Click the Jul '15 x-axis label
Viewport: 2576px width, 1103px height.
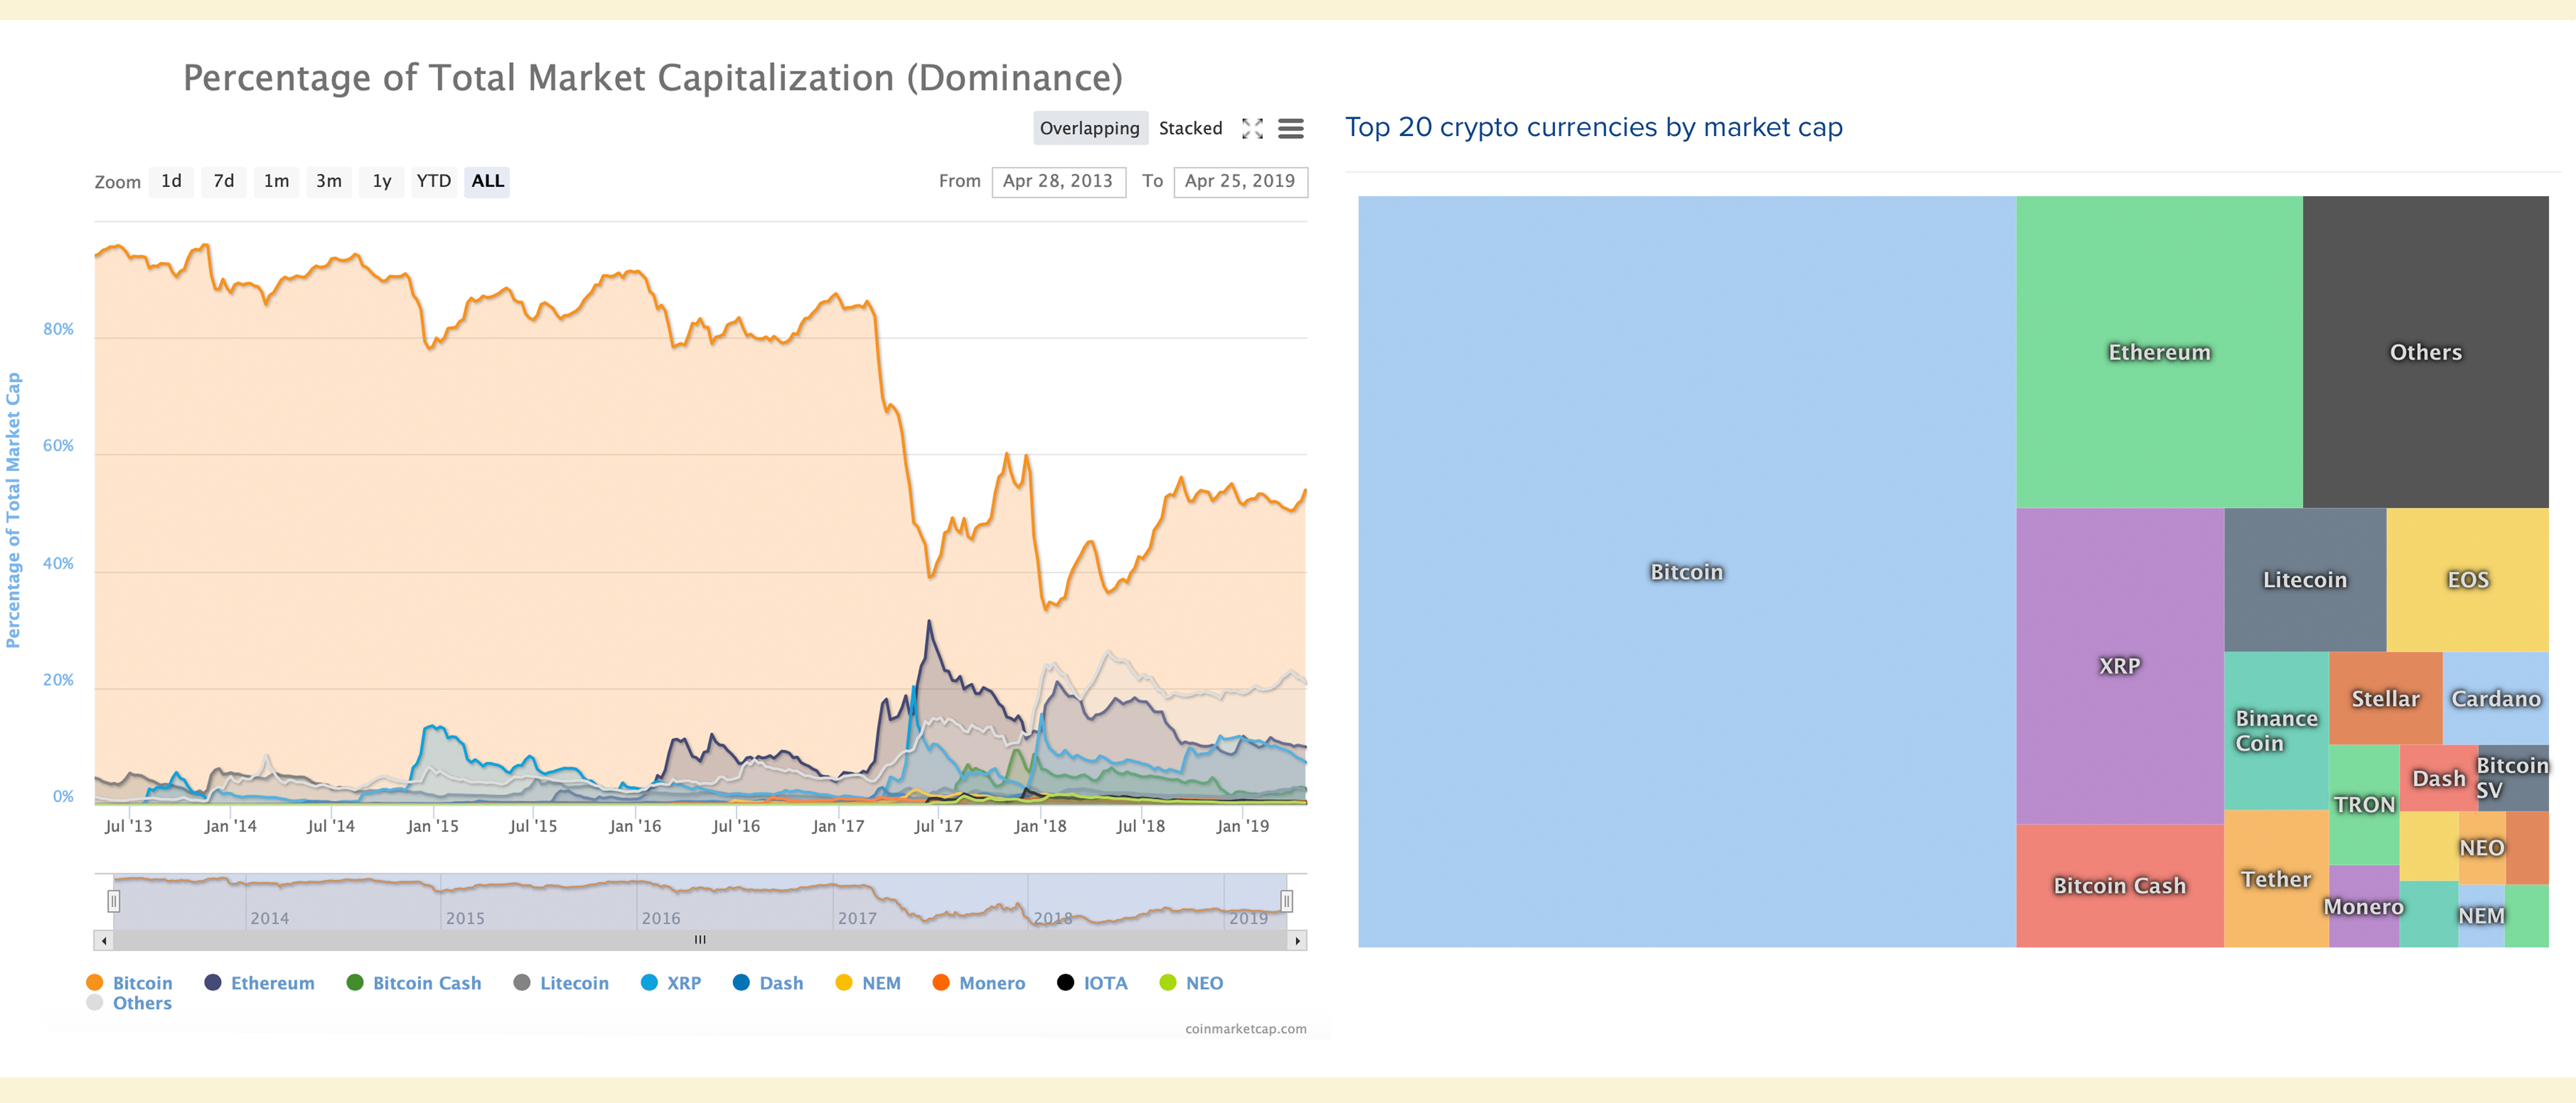[x=533, y=826]
